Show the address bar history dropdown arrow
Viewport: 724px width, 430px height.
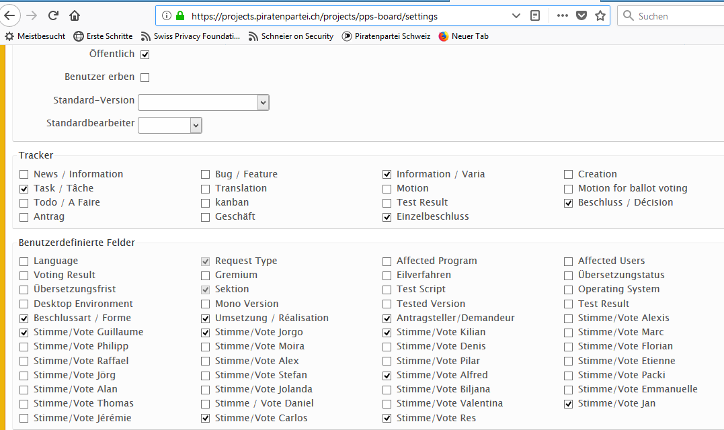tap(516, 15)
